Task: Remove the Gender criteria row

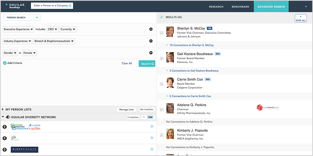Action: pos(151,53)
